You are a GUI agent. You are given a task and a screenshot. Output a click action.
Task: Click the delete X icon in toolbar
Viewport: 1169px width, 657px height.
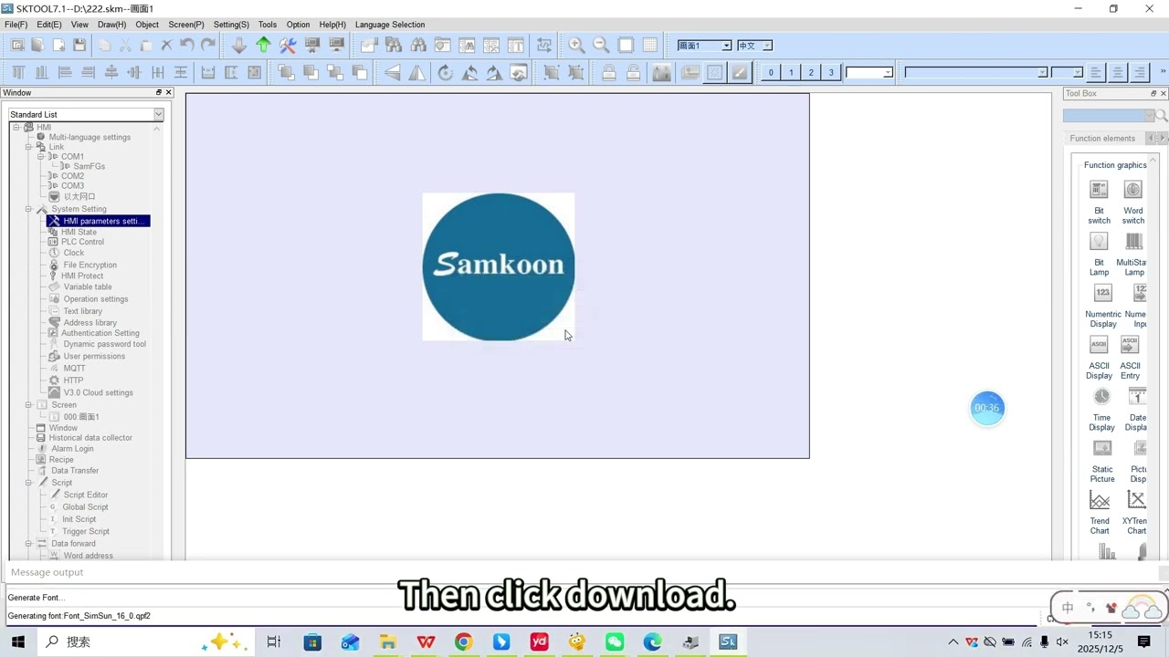point(166,45)
